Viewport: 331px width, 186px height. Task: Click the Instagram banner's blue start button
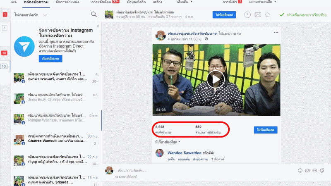coord(50,59)
